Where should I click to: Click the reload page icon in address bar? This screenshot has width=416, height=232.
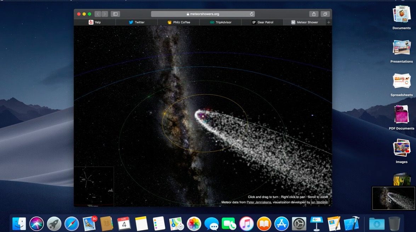click(x=252, y=14)
